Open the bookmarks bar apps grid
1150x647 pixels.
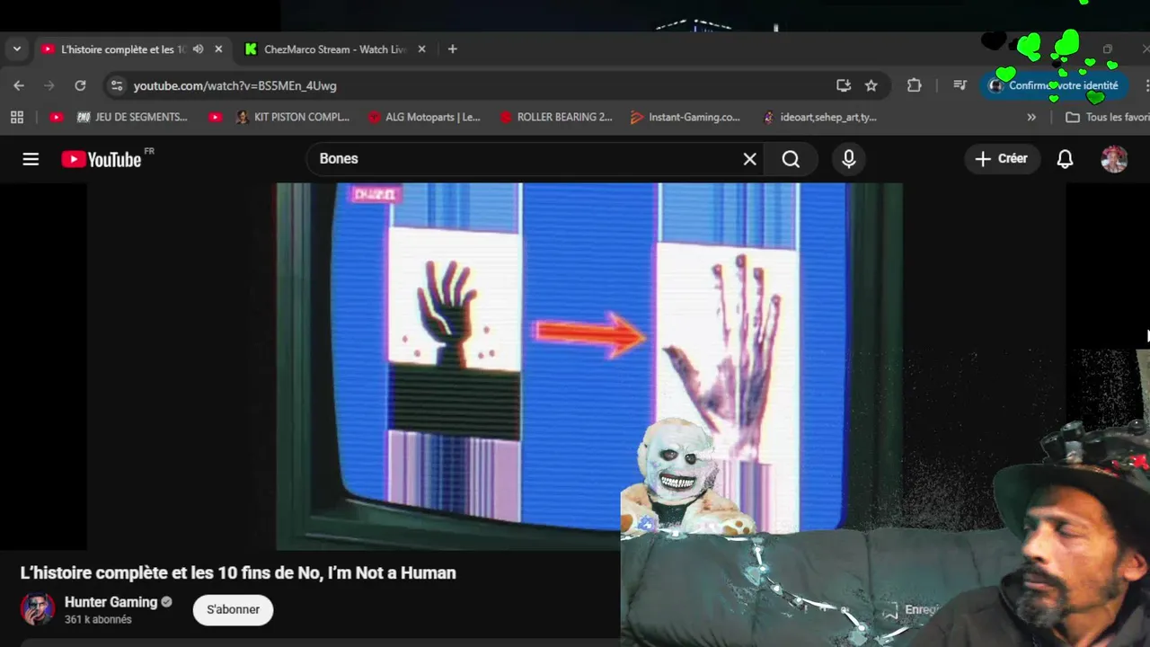(16, 117)
